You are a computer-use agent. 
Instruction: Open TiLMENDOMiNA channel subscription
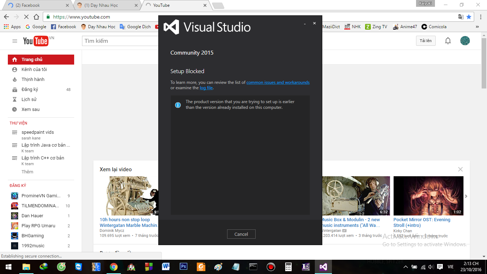coord(41,206)
